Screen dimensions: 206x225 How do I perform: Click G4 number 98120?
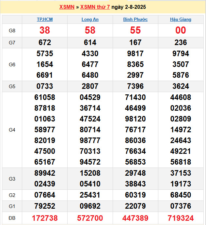click(135, 119)
